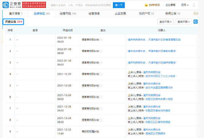Image resolution: width=204 pixels, height=138 pixels.
Task: Open plaintiff 潼关肉夹馍协会 in row 7
Action: point(152,107)
